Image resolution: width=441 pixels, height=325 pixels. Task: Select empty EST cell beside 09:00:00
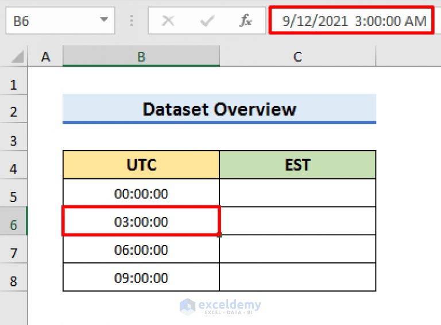coord(297,277)
